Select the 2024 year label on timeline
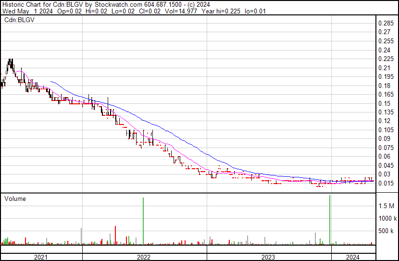The image size is (399, 261). pyautogui.click(x=352, y=257)
